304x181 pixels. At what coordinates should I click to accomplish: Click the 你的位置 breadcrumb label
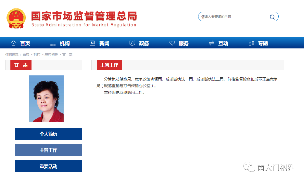click(13, 54)
